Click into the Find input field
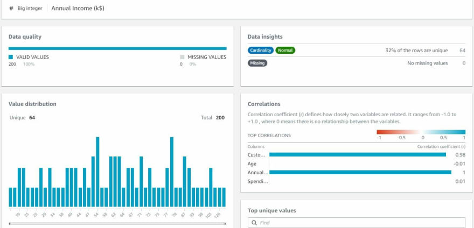474x228 pixels. [x=357, y=223]
